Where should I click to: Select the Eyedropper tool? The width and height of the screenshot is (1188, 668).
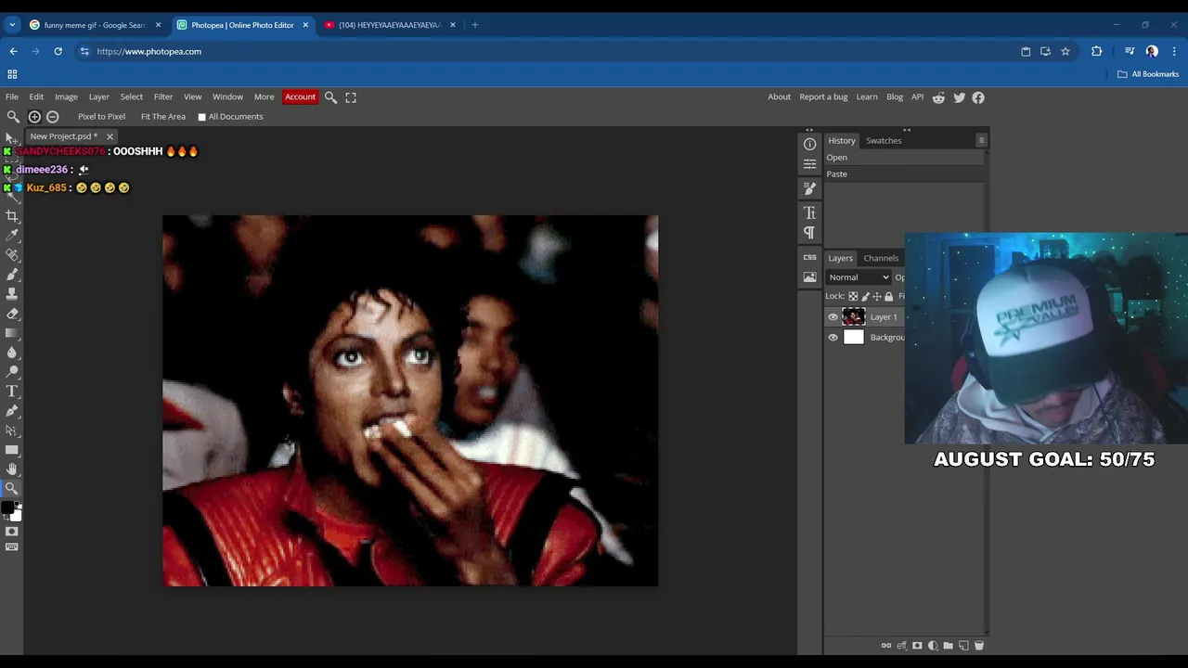coord(12,236)
